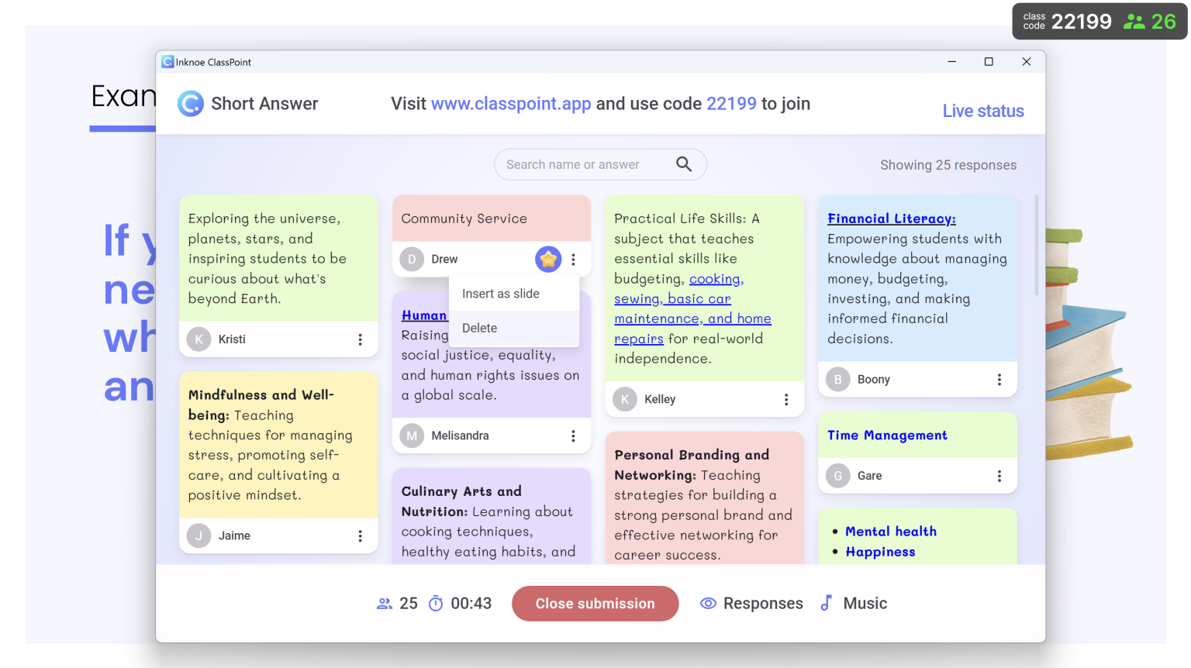Open the three-dot menu on Boony's card
This screenshot has height=668, width=1191.
click(x=999, y=379)
